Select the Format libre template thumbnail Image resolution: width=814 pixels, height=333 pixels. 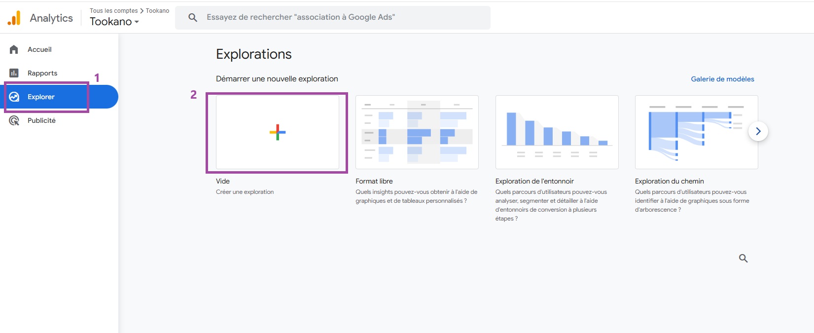[417, 132]
